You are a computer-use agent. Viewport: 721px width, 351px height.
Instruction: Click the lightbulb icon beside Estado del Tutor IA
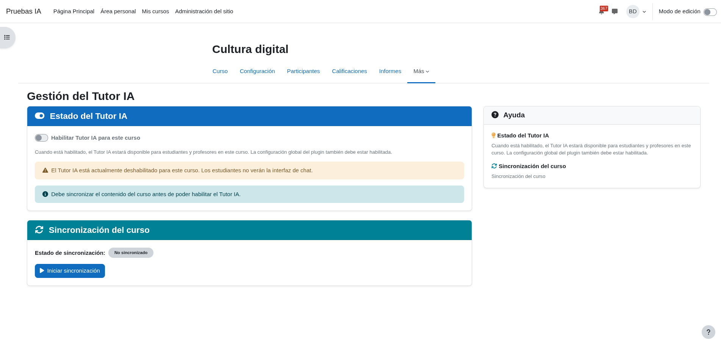(493, 136)
